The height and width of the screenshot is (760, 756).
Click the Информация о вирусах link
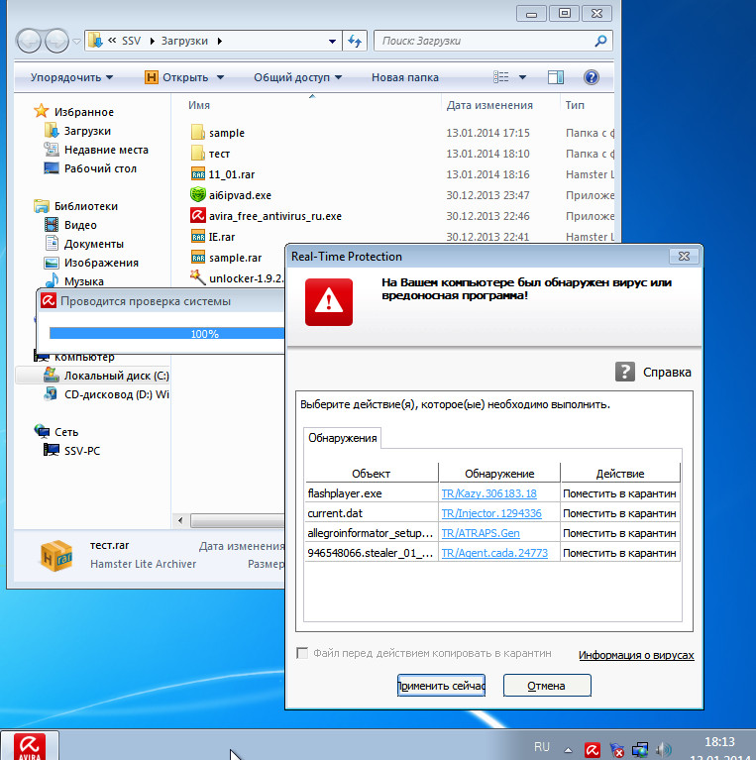coord(636,656)
